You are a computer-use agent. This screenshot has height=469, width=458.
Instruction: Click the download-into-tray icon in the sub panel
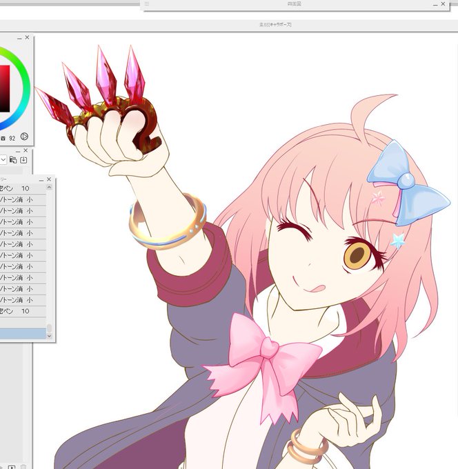pyautogui.click(x=23, y=160)
